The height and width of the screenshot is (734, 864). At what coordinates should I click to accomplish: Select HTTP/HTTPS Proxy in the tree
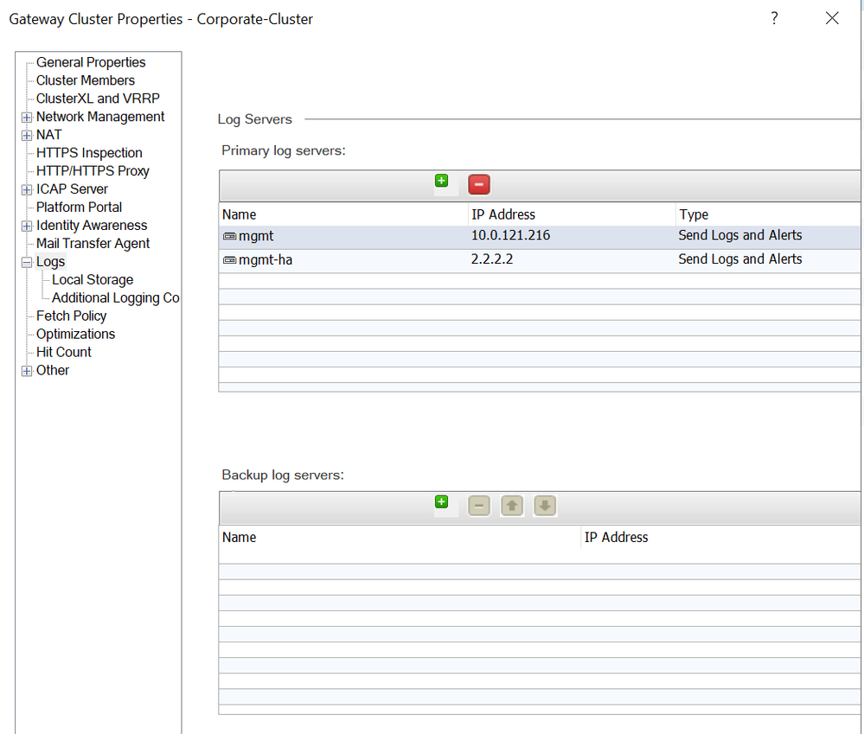click(93, 171)
